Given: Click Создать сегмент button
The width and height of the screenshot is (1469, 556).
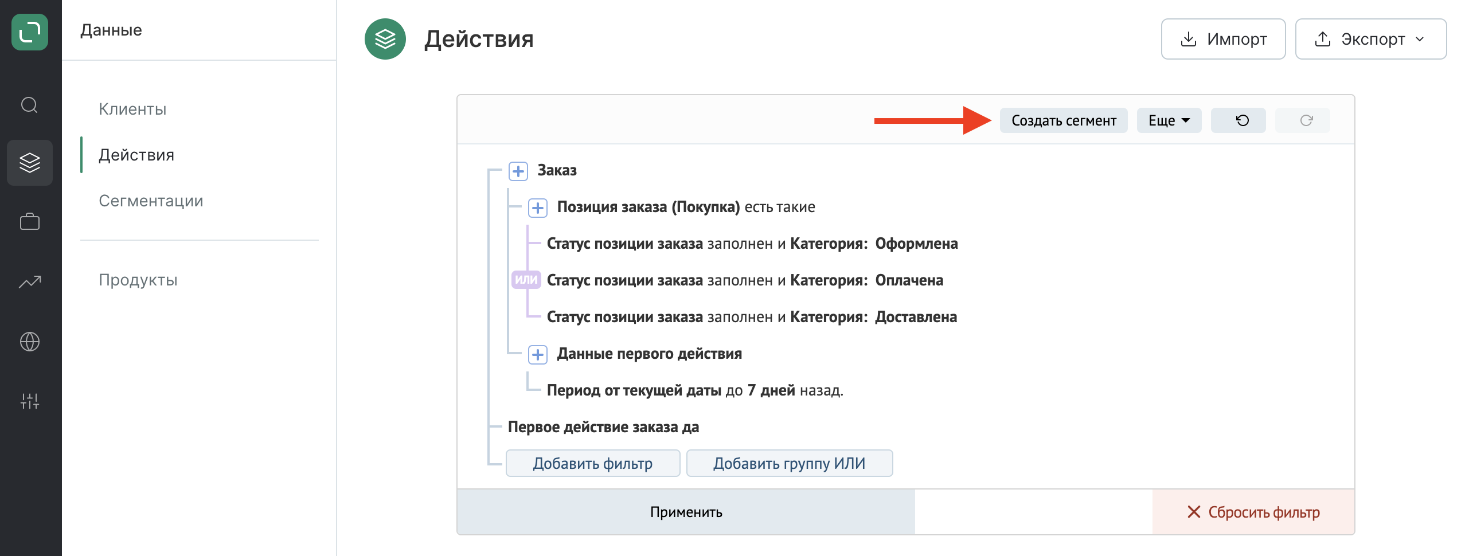Looking at the screenshot, I should click(x=1064, y=120).
